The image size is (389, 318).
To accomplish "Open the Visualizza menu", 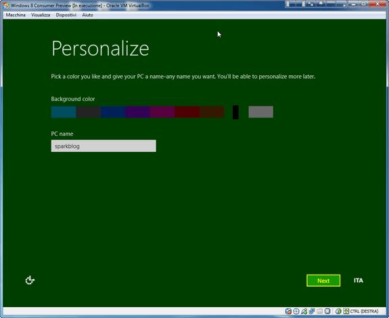I will pos(41,15).
